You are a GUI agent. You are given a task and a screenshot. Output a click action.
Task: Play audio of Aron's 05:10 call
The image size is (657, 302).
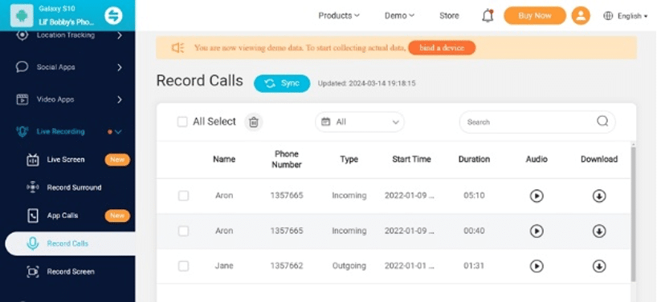click(x=537, y=196)
